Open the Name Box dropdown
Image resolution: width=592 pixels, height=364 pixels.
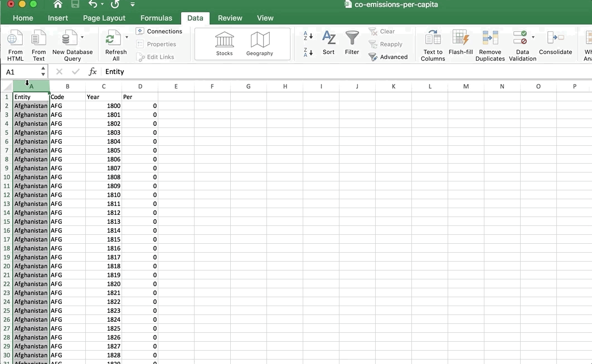pyautogui.click(x=43, y=71)
